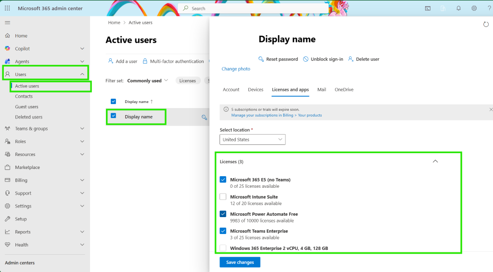The image size is (493, 272).
Task: Click the Teams & groups icon
Action: pyautogui.click(x=8, y=128)
